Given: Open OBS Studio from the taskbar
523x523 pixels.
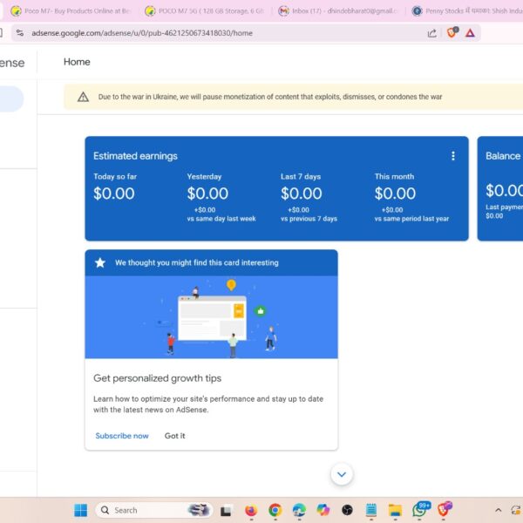Looking at the screenshot, I should point(347,510).
